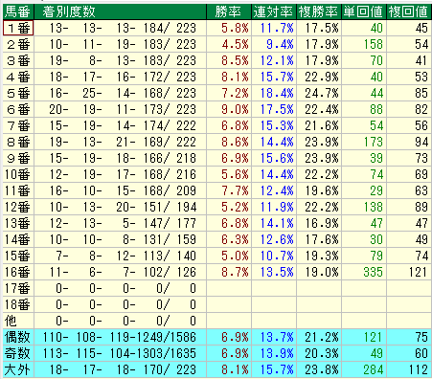Select the 1番 row label
This screenshot has width=432, height=379.
click(x=18, y=28)
